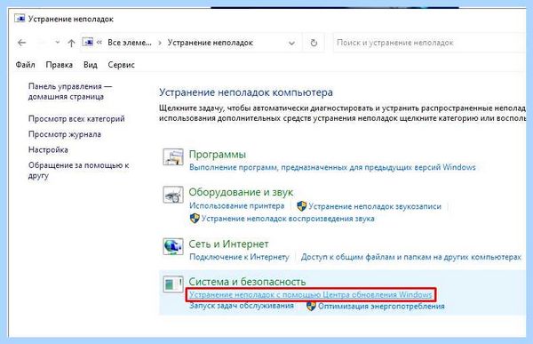
Task: Click 'Все элеме...' breadcrumb in address bar
Action: (x=130, y=43)
